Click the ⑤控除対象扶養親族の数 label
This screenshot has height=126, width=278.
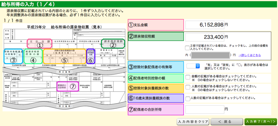[156, 88]
